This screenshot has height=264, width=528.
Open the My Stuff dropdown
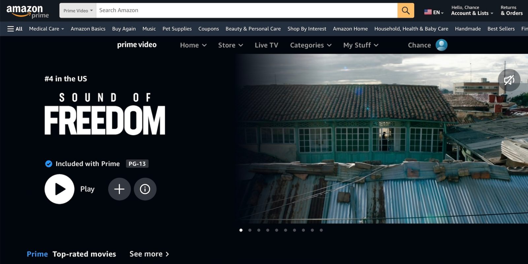360,45
